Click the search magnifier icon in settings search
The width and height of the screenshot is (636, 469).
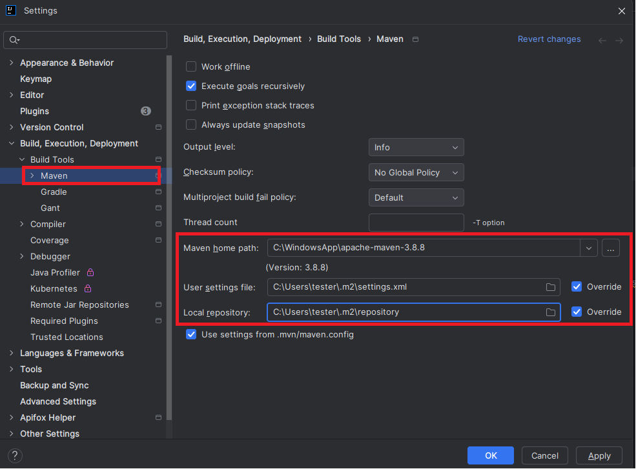pos(14,40)
